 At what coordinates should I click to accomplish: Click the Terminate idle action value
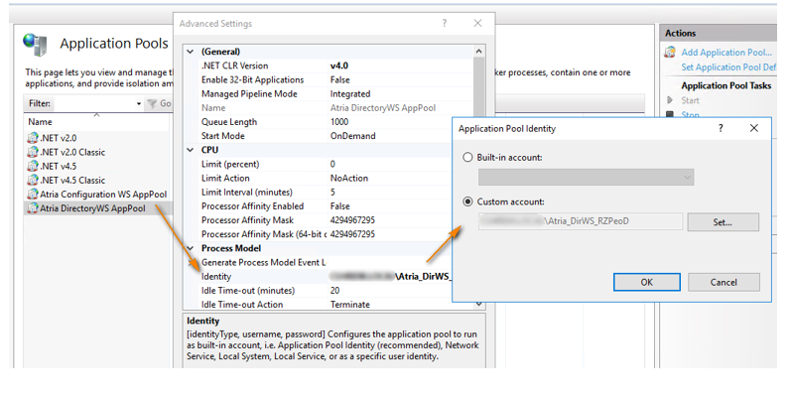tap(350, 304)
